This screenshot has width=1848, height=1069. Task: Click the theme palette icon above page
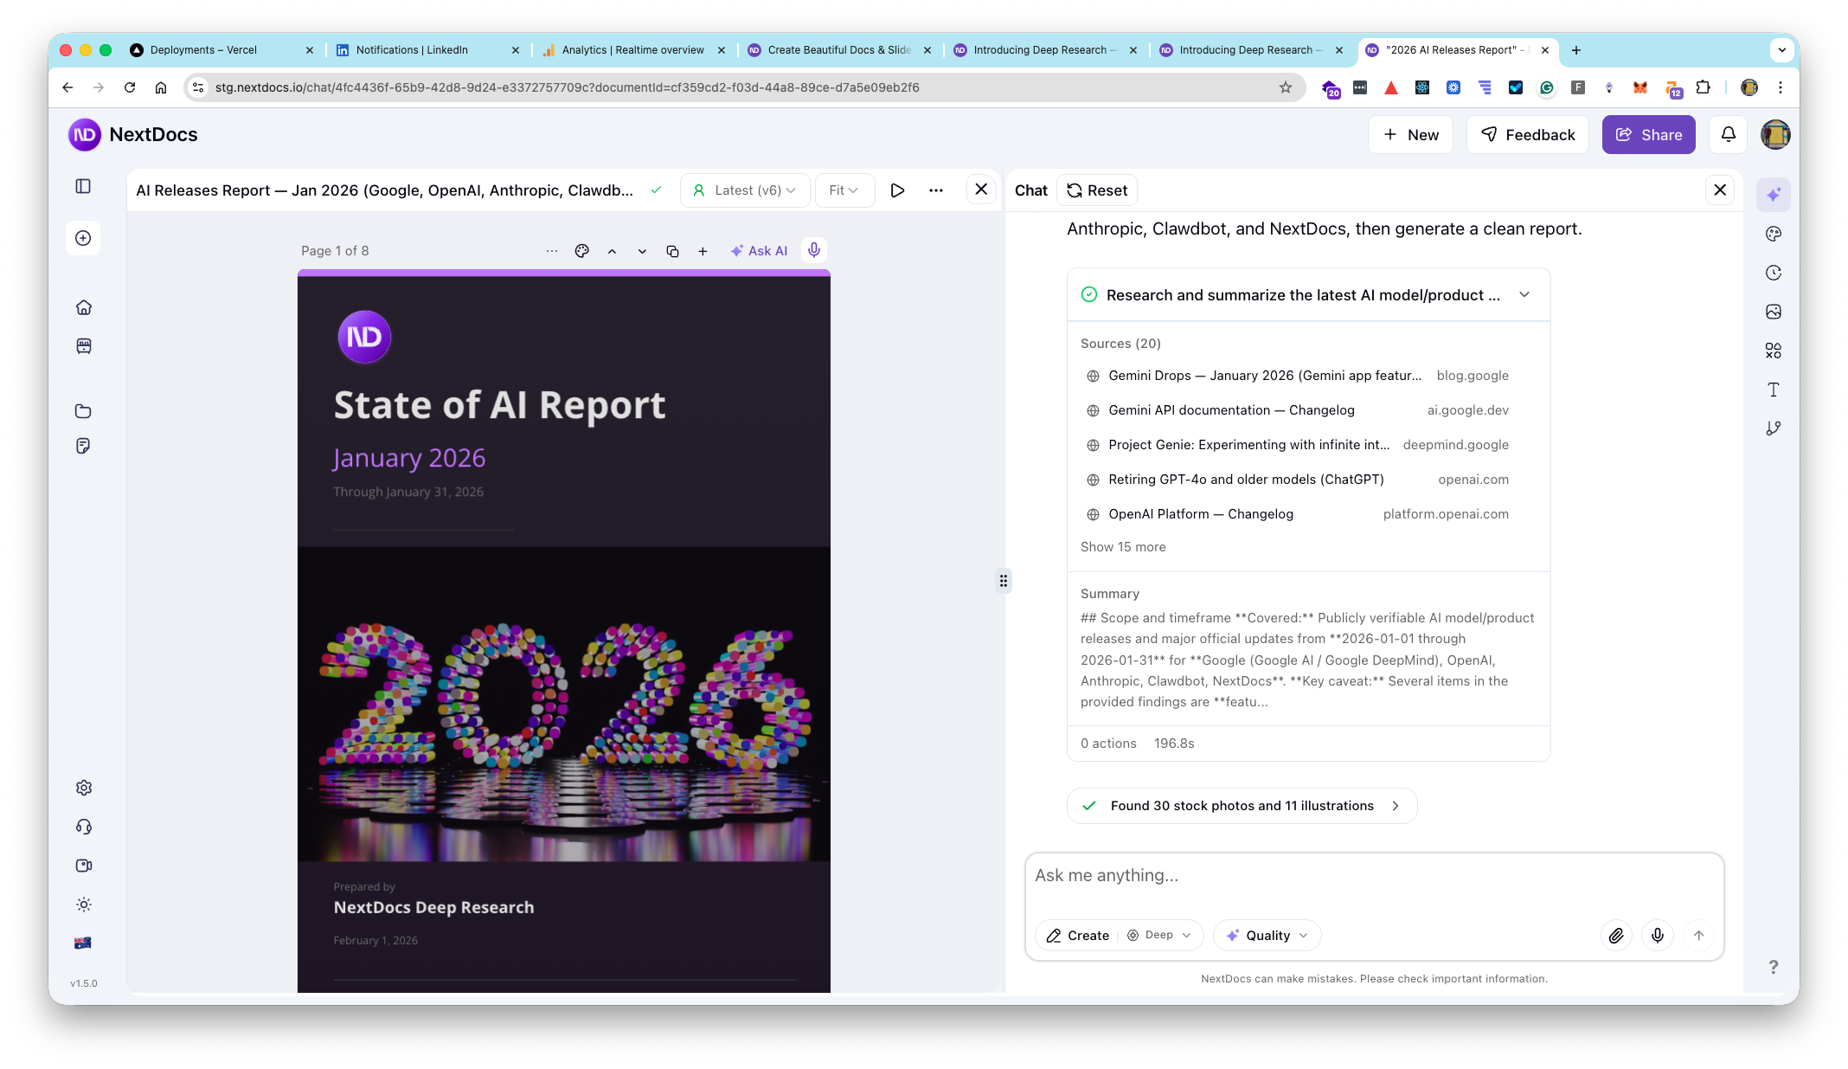tap(582, 251)
